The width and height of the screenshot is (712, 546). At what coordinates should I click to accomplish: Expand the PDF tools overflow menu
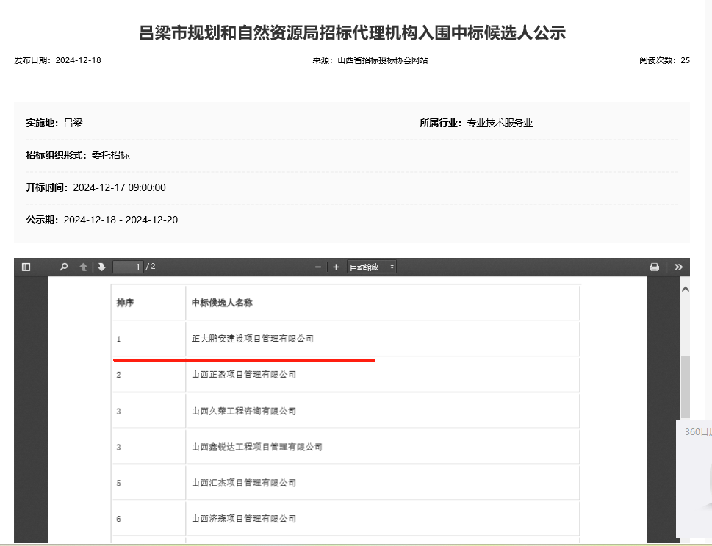pos(678,267)
